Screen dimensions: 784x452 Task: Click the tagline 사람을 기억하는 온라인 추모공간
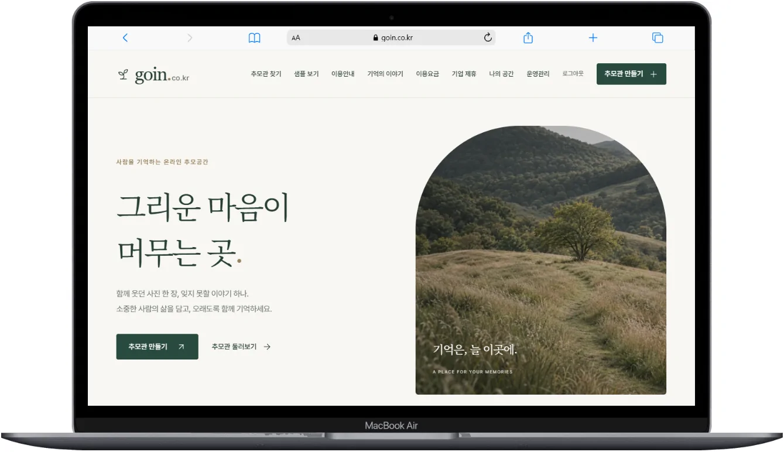coord(162,162)
